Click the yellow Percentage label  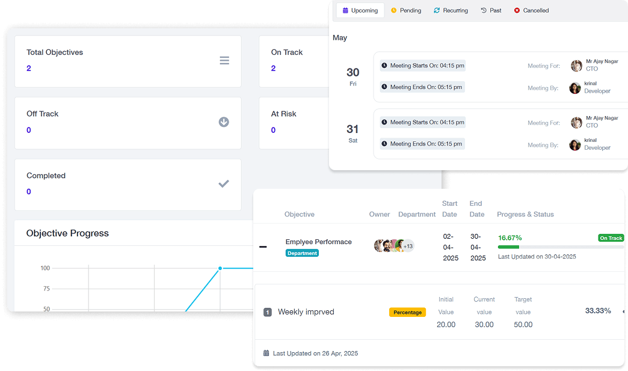click(x=407, y=312)
